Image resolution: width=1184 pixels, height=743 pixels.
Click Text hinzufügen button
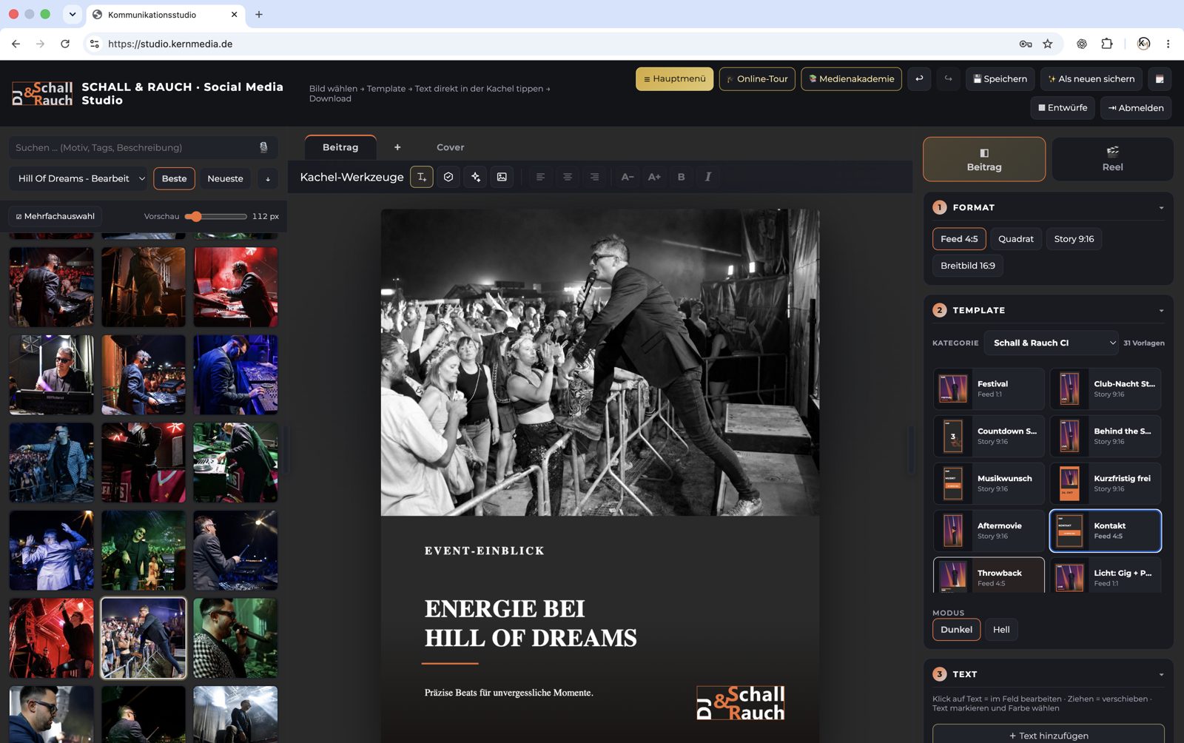pos(1049,734)
